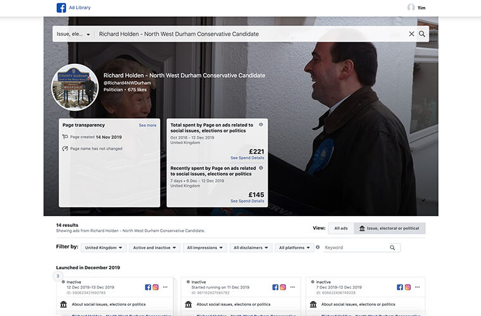Open more options on 11 Dec 2019 ad
The width and height of the screenshot is (481, 316).
click(292, 287)
